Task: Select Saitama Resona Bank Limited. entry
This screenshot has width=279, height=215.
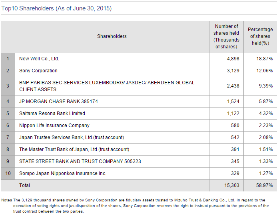Action: pyautogui.click(x=53, y=113)
